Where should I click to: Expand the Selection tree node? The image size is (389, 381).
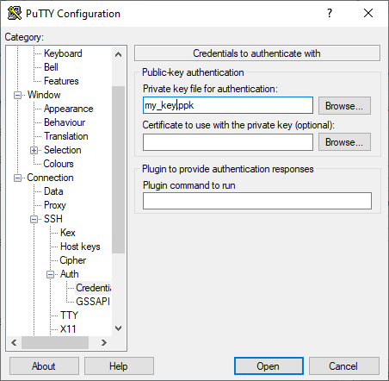[x=34, y=150]
